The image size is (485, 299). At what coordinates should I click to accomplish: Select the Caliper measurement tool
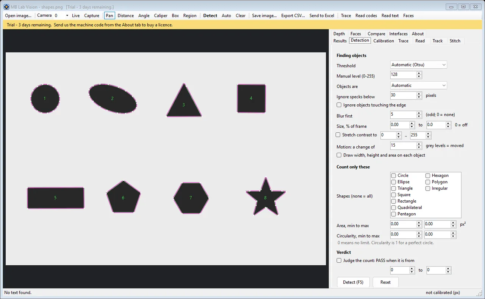pos(161,15)
